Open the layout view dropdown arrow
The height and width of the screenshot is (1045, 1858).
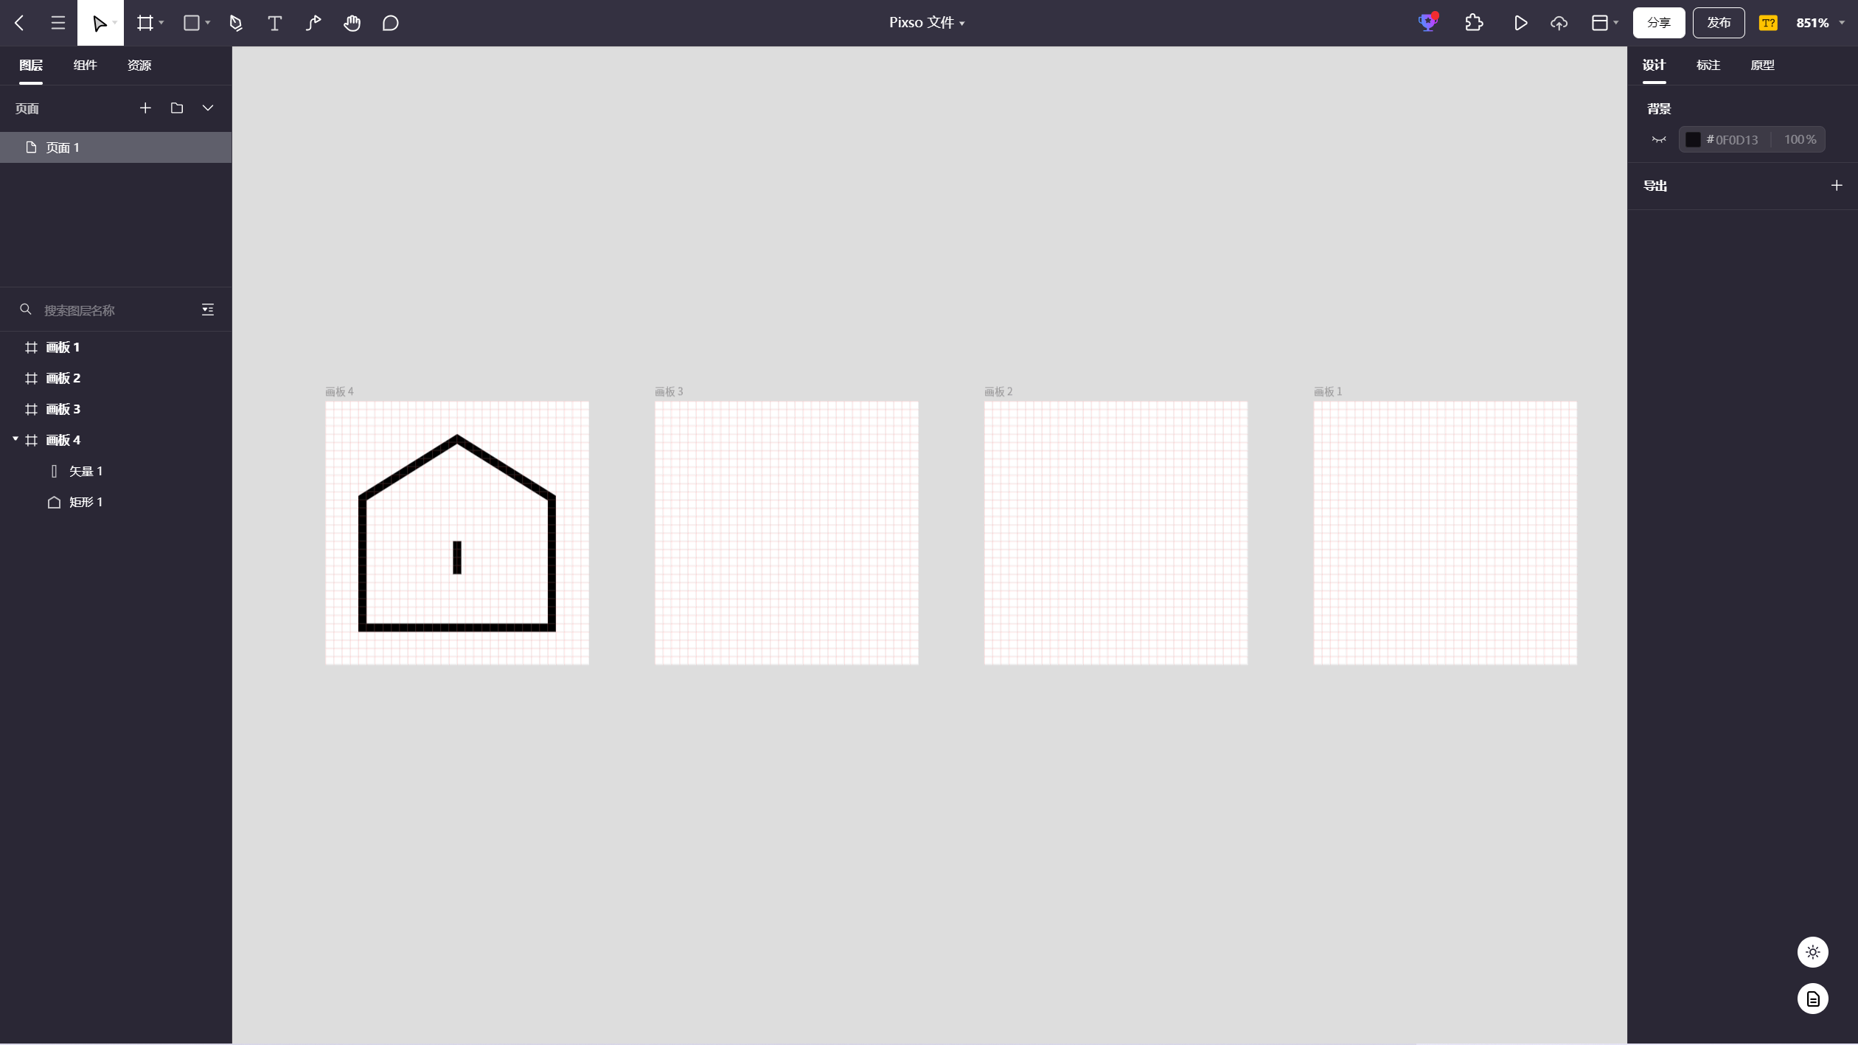[x=1615, y=23]
